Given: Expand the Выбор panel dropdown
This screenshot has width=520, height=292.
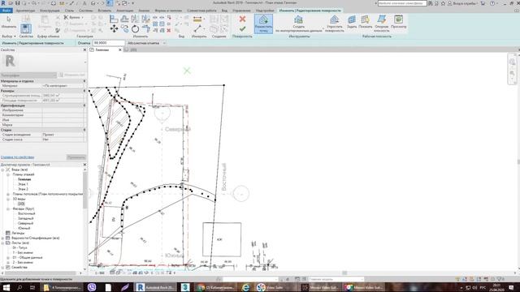Looking at the screenshot, I should coord(9,36).
